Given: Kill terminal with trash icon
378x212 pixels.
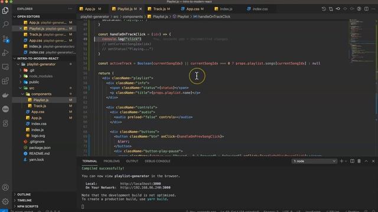Looking at the screenshot, I should pyautogui.click(x=359, y=161).
